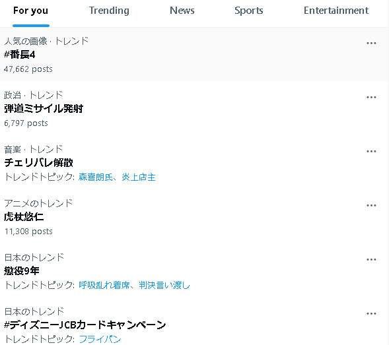389x345 pixels.
Task: Select the For you tab
Action: [31, 11]
